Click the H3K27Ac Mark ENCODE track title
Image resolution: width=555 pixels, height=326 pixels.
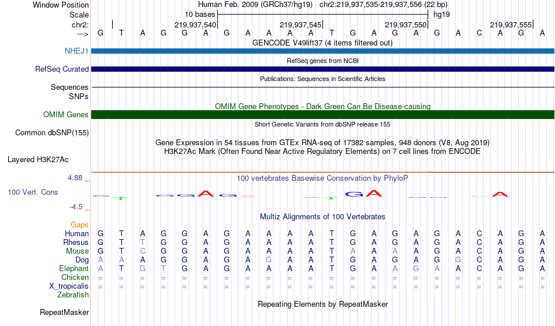[x=322, y=152]
